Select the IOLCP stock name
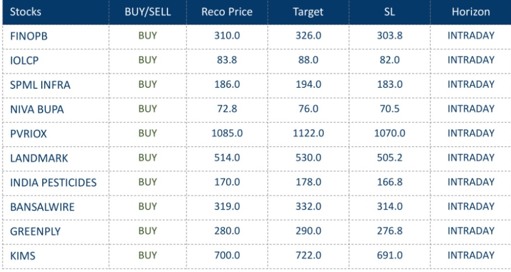The image size is (511, 272). 24,61
